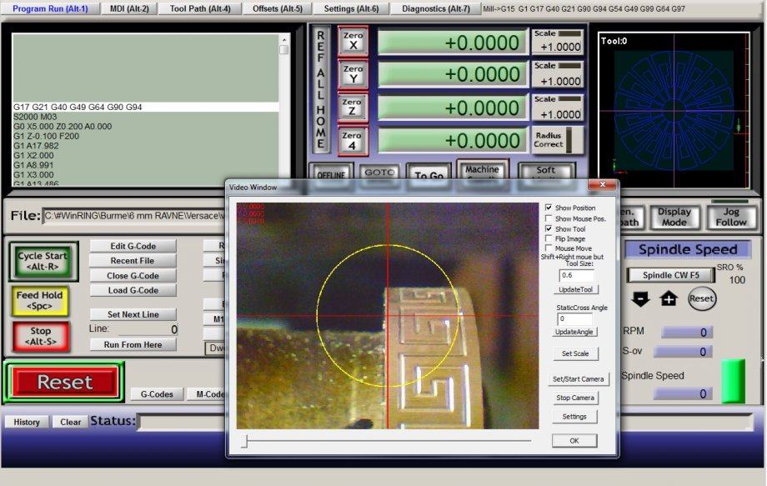Uncheck the Show Position checkbox
This screenshot has width=767, height=486.
[x=548, y=208]
